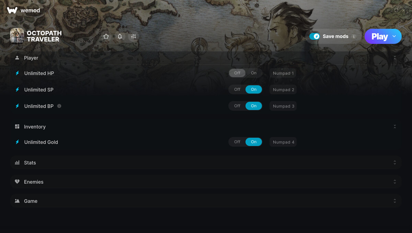412x233 pixels.
Task: Collapse the Inventory section chevron
Action: pos(395,126)
